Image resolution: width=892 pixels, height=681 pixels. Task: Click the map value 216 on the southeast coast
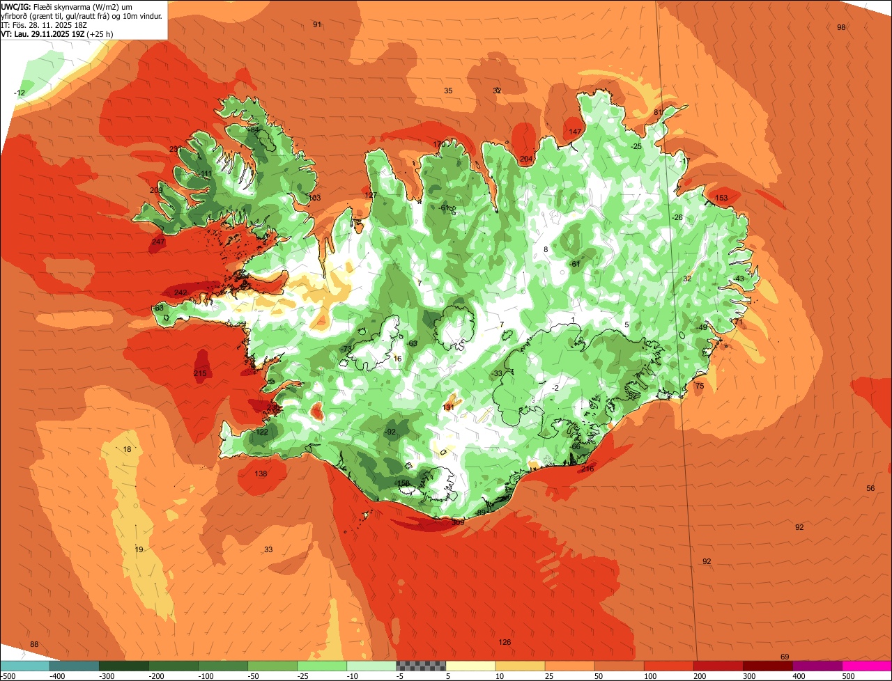587,469
